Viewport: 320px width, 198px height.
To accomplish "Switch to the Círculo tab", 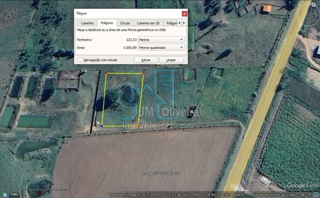I will pos(125,23).
